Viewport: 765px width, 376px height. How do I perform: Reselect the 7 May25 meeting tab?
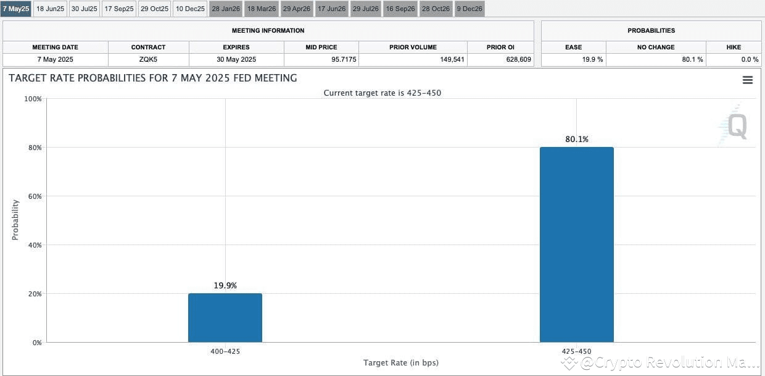15,8
